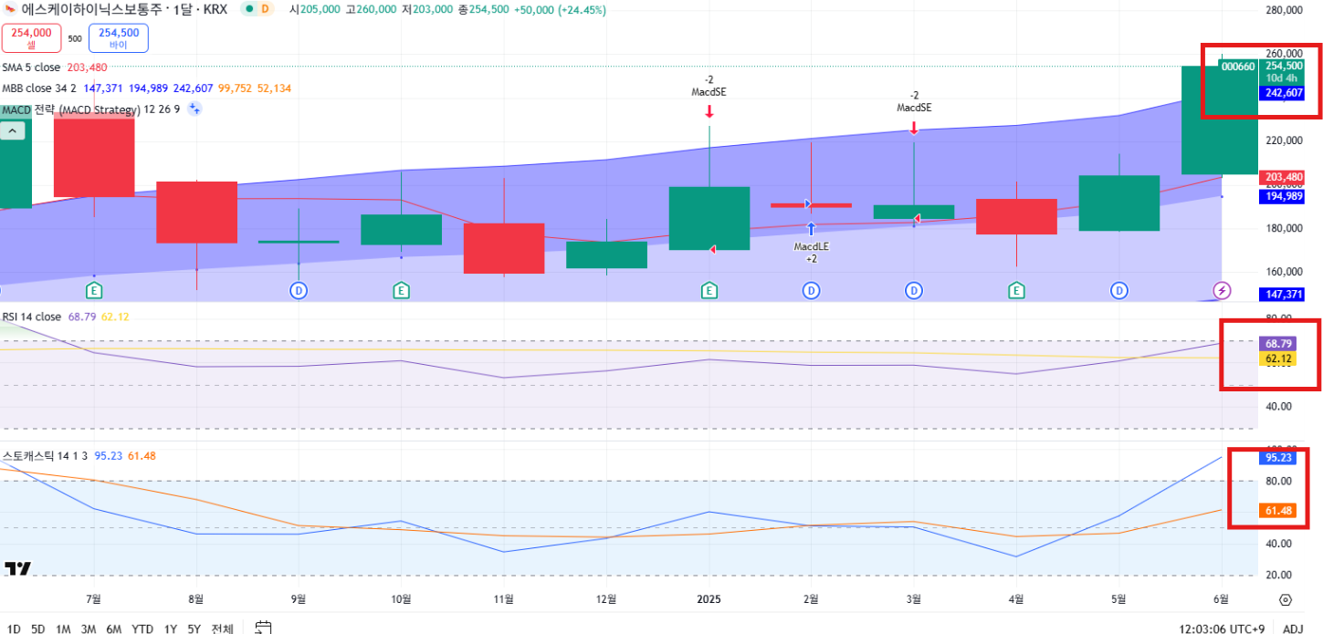This screenshot has height=634, width=1323.
Task: Select the SMA 5 close indicator legend
Action: [x=31, y=68]
